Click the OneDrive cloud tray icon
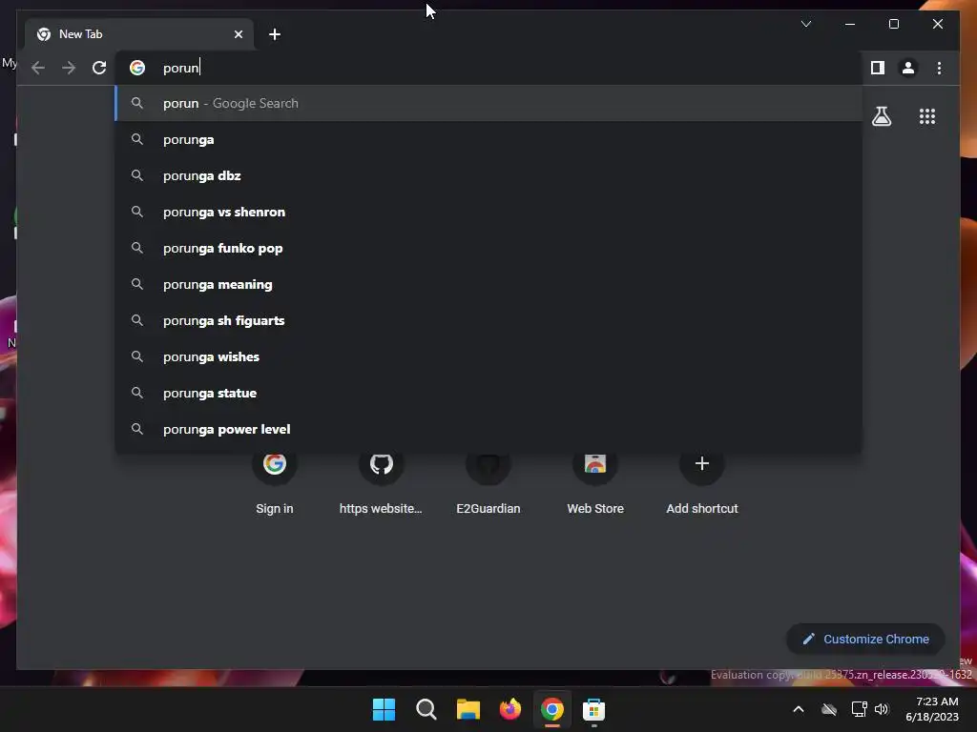This screenshot has height=732, width=977. click(x=829, y=709)
